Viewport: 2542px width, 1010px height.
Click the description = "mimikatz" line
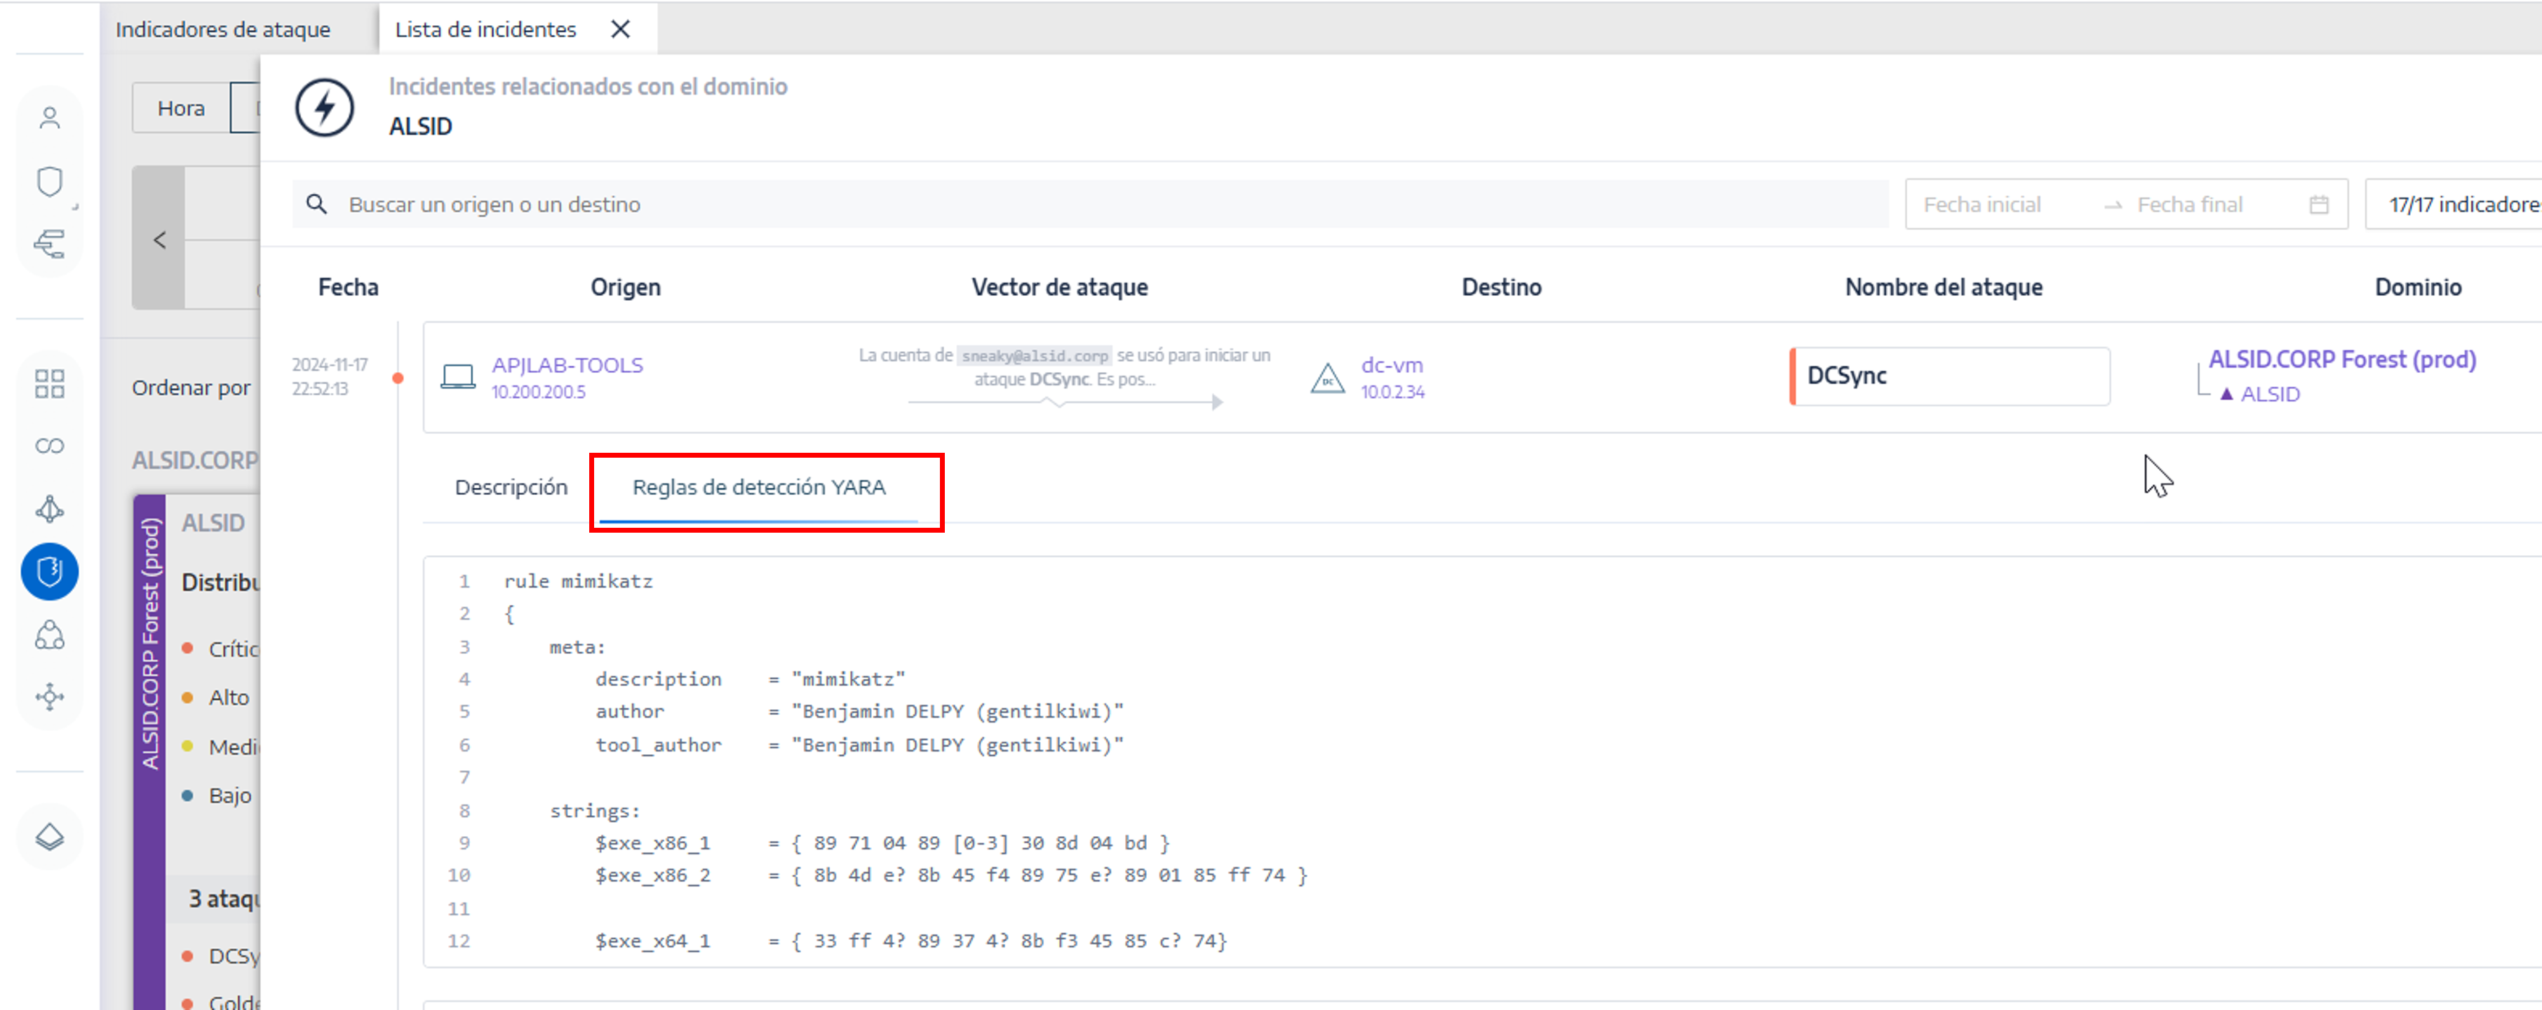point(750,680)
